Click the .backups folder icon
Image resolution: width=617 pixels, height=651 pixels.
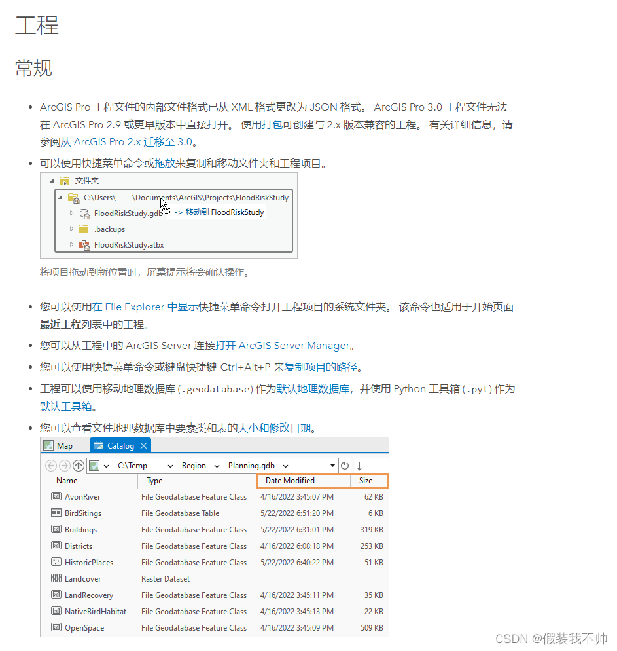coord(83,229)
